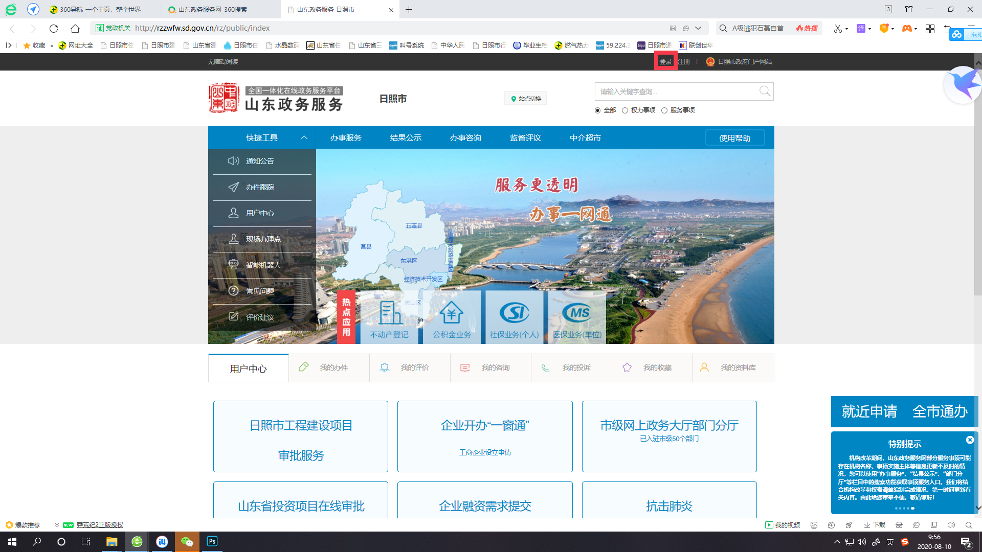Open 智能机器人 from the quick tools sidebar

[x=233, y=265]
